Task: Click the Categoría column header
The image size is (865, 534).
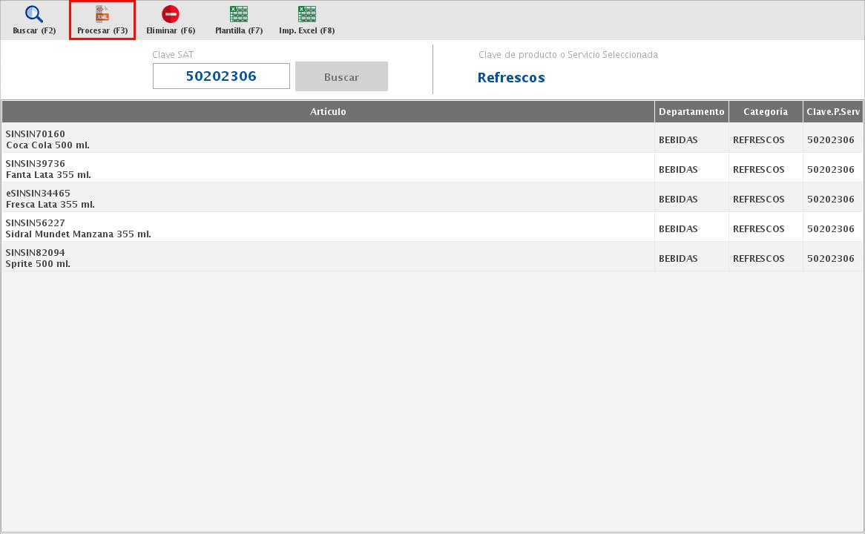Action: click(x=766, y=112)
